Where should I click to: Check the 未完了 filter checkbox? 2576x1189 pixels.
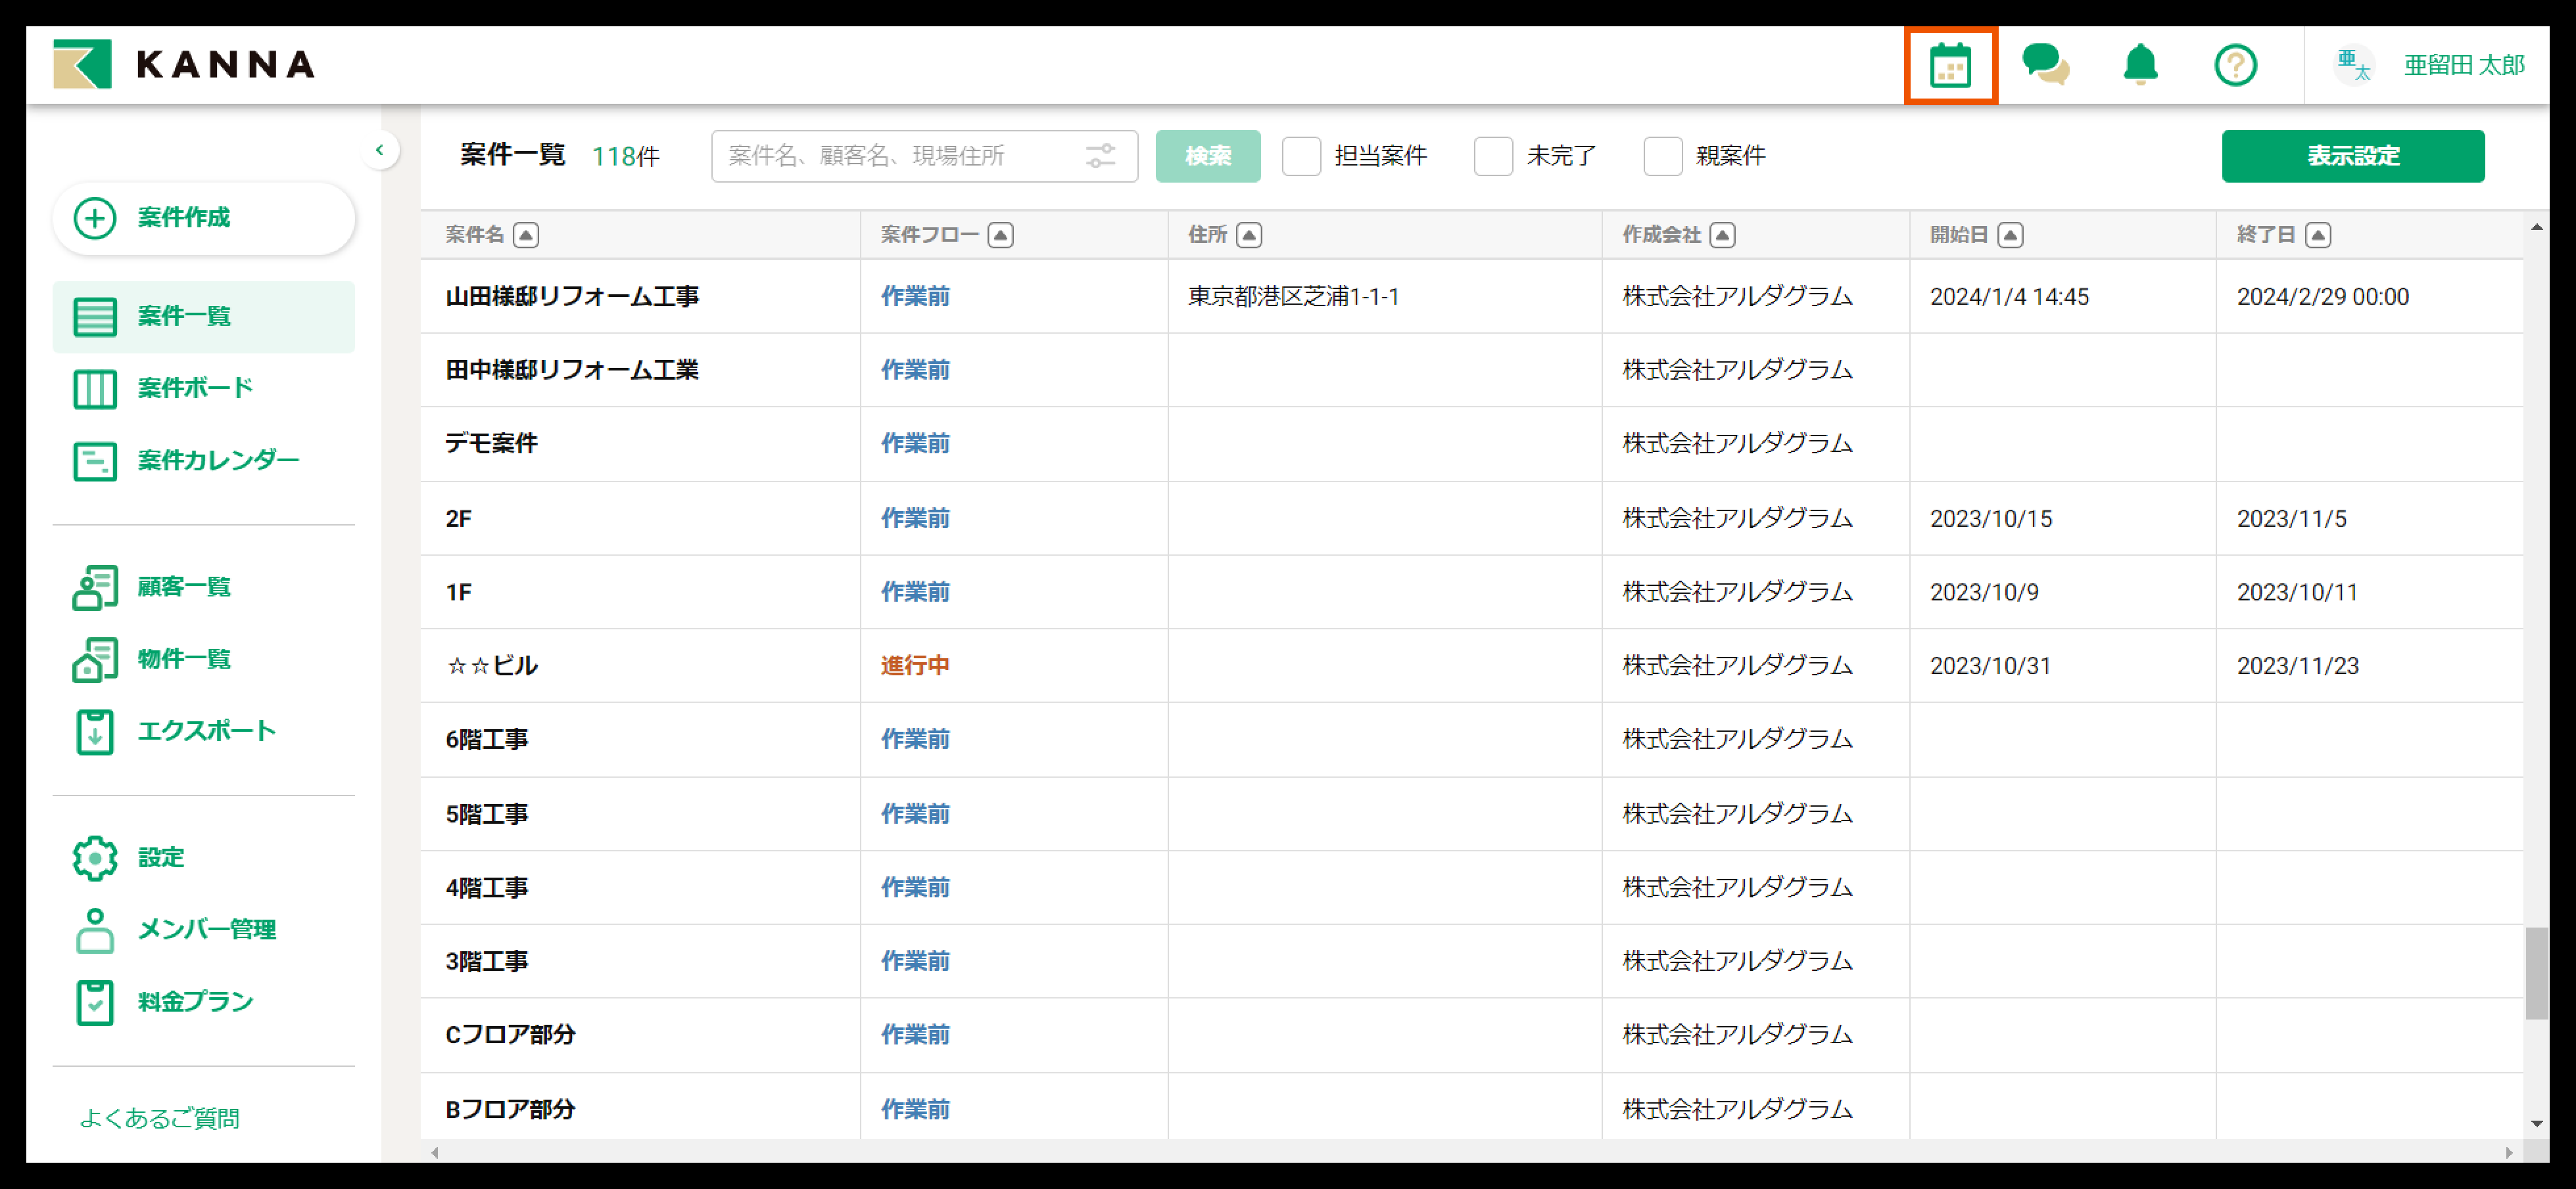[1492, 156]
